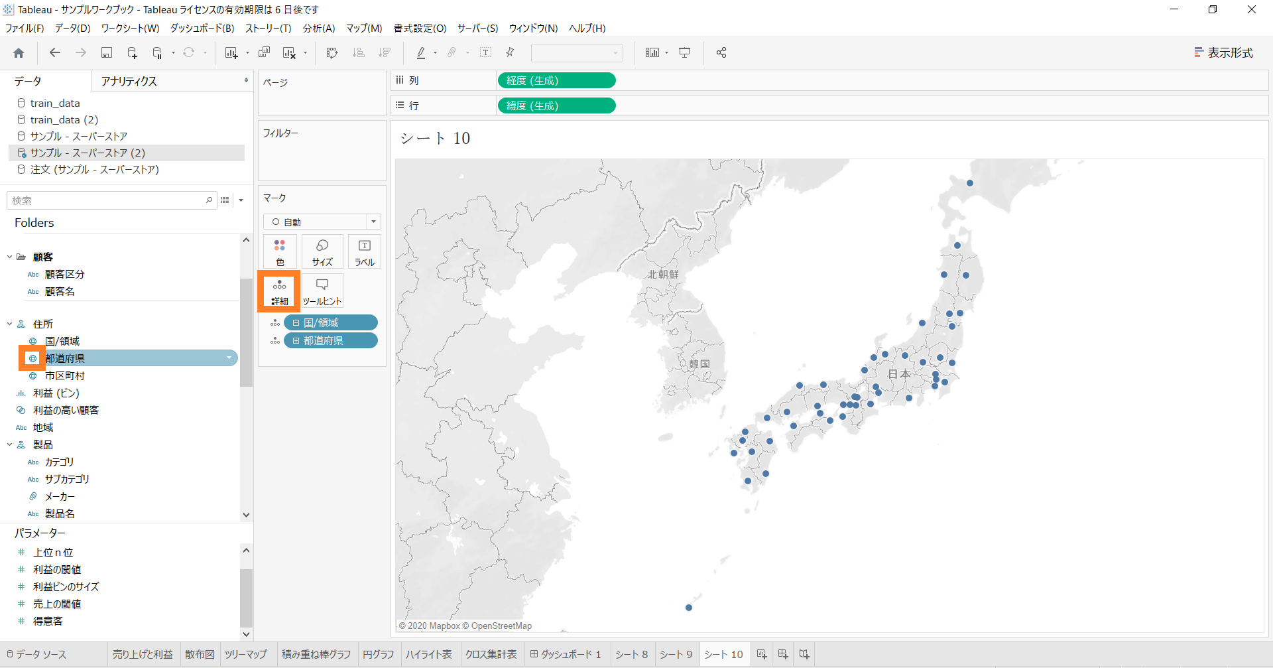Open the ワークシート(W) menu
Screen dimensions: 1273x668
click(x=130, y=28)
